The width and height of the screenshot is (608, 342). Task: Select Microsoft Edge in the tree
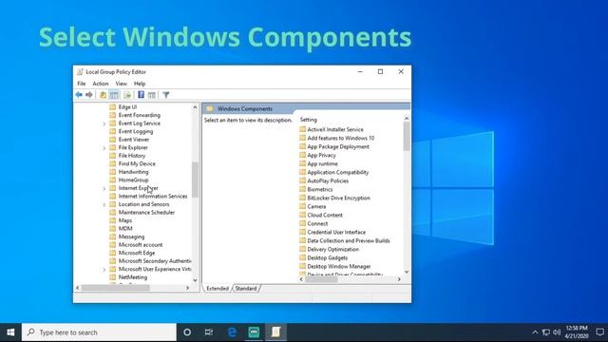point(137,253)
